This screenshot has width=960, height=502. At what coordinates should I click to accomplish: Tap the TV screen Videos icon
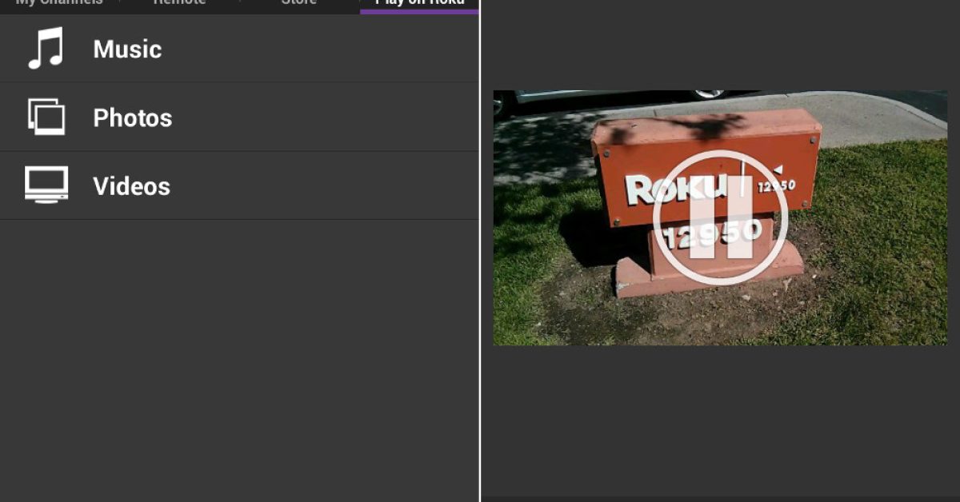click(46, 185)
